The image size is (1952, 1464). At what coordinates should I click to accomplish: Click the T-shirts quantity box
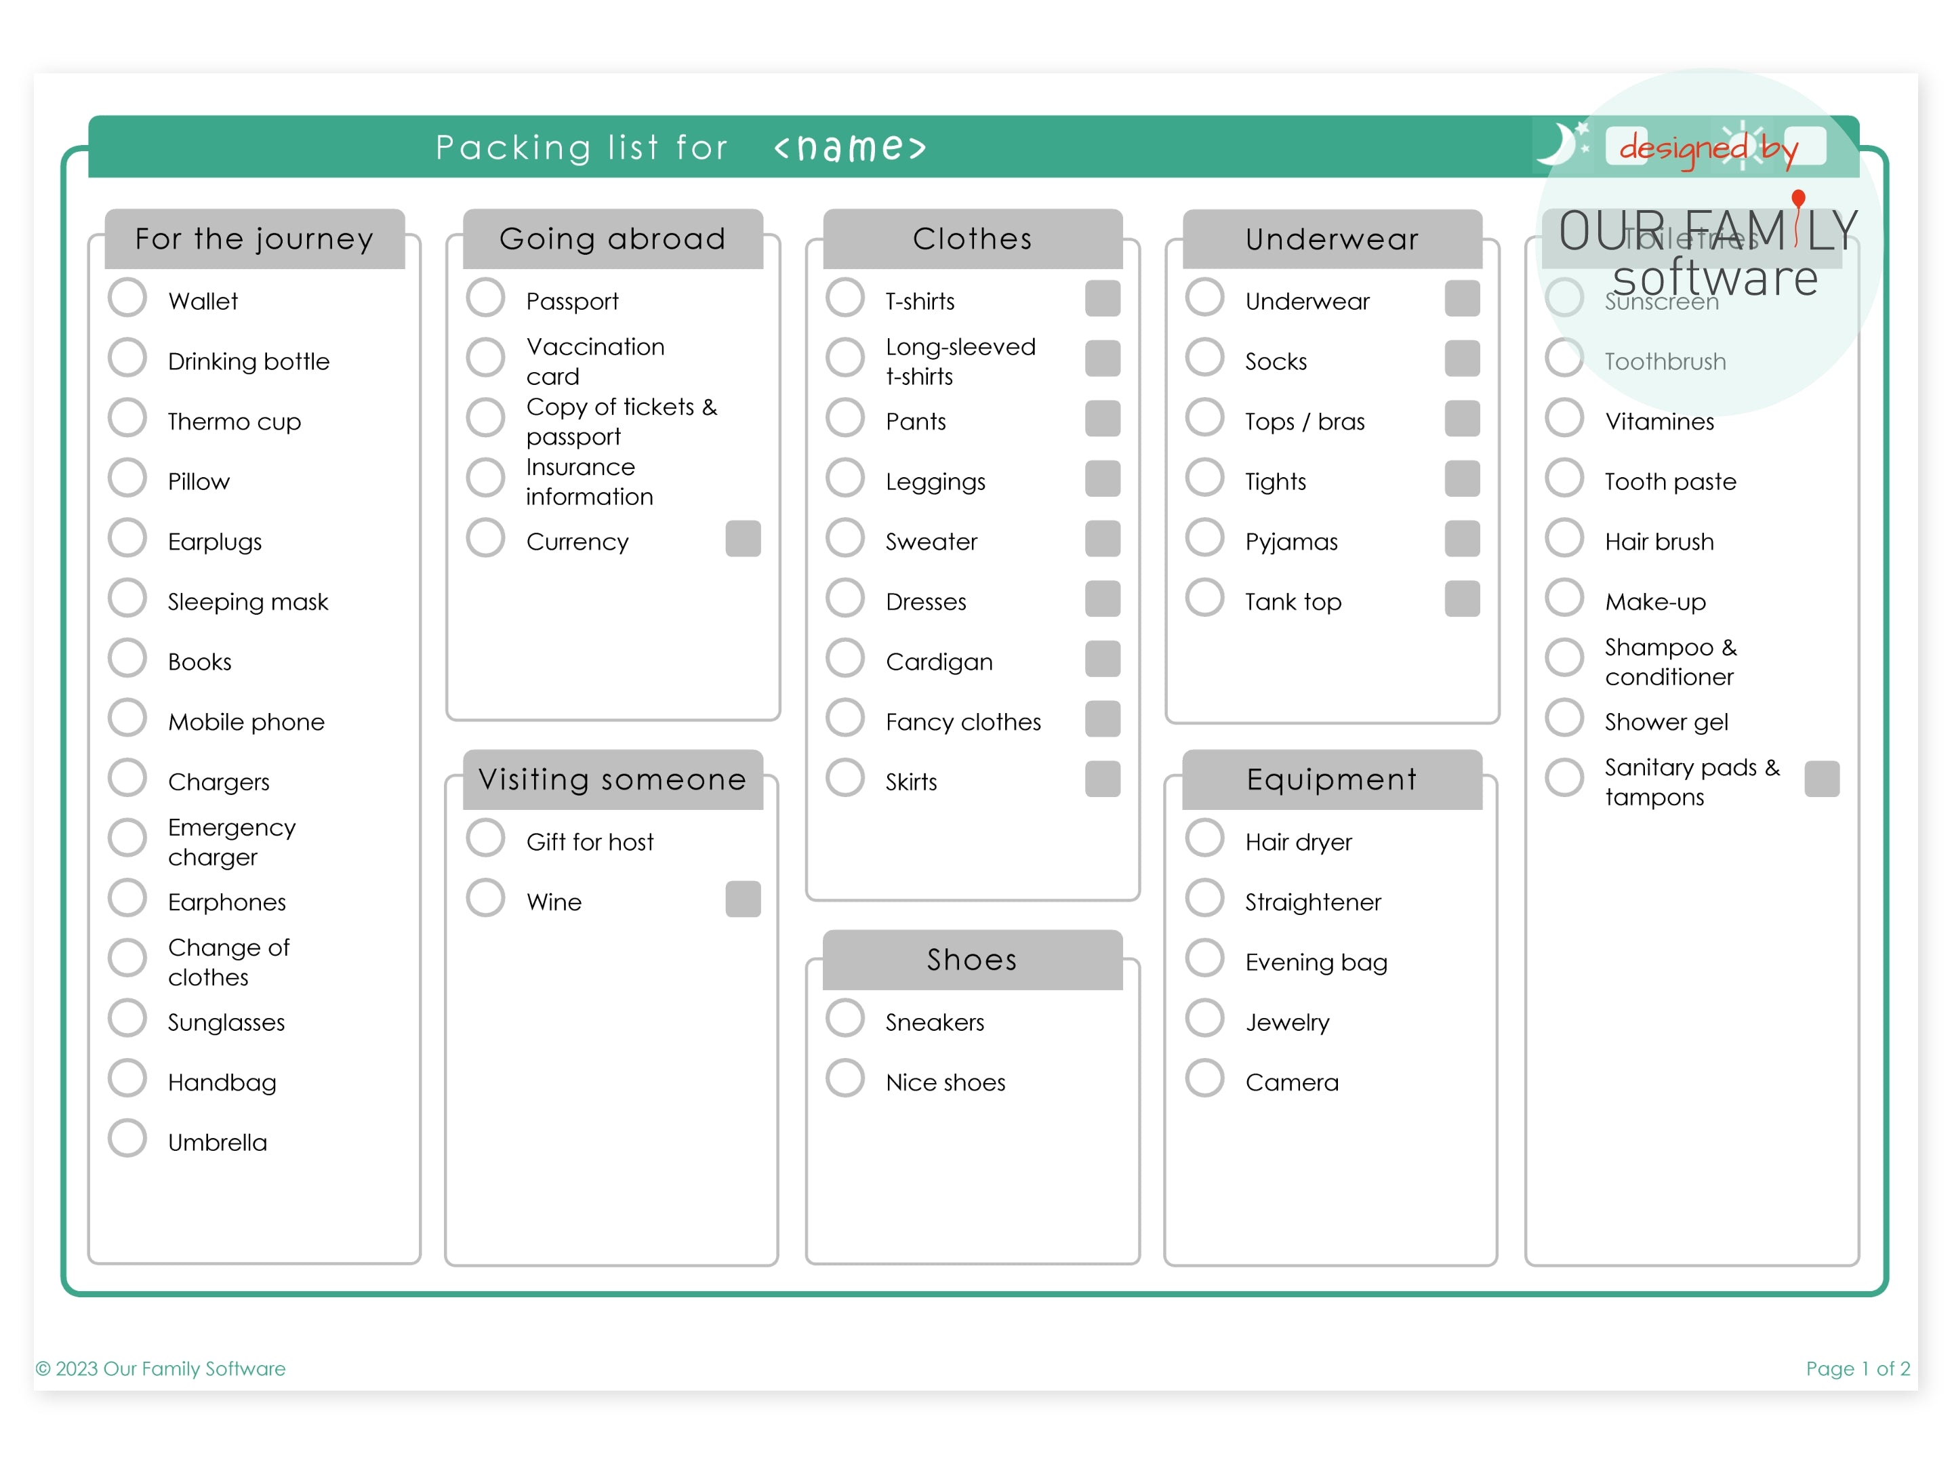pyautogui.click(x=1103, y=298)
